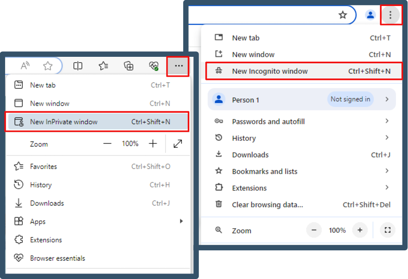Bookmark the page with Chrome's star icon
This screenshot has height=279, width=408.
click(342, 15)
